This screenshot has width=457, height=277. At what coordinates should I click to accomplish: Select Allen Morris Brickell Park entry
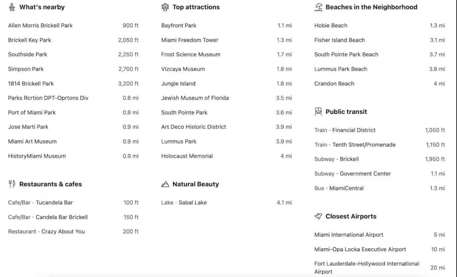click(x=73, y=25)
